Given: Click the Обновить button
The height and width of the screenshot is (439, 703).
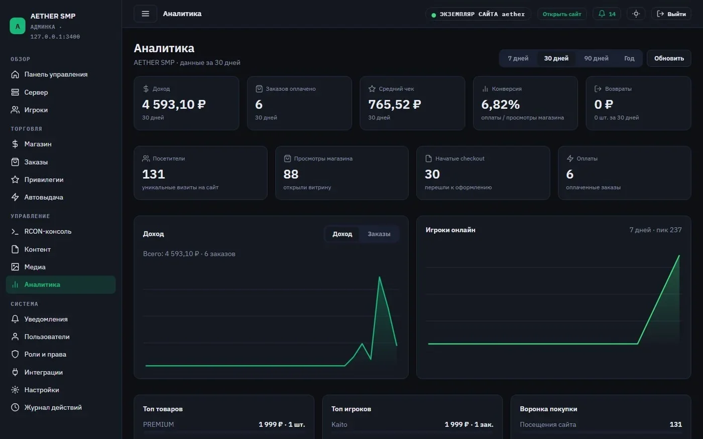Looking at the screenshot, I should pos(669,58).
